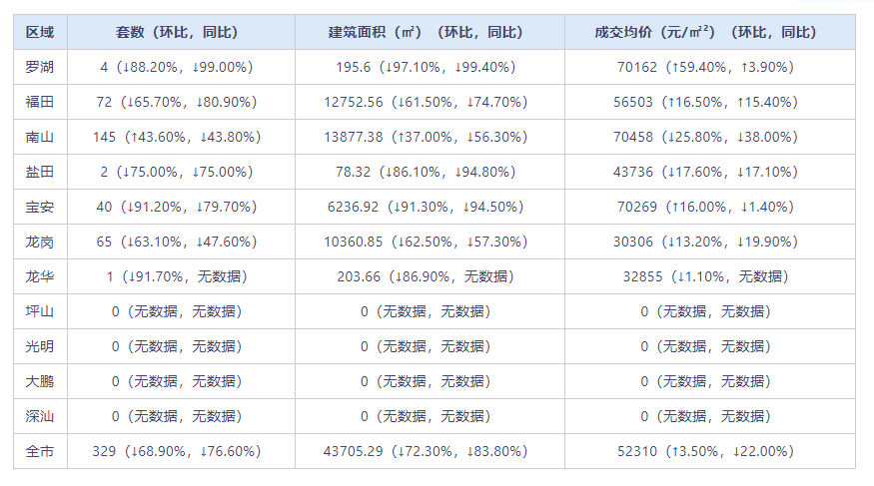This screenshot has height=486, width=874.
Task: Click the 区域 column header
Action: click(x=40, y=32)
